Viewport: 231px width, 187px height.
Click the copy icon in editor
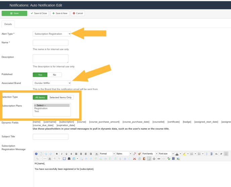click(x=139, y=159)
